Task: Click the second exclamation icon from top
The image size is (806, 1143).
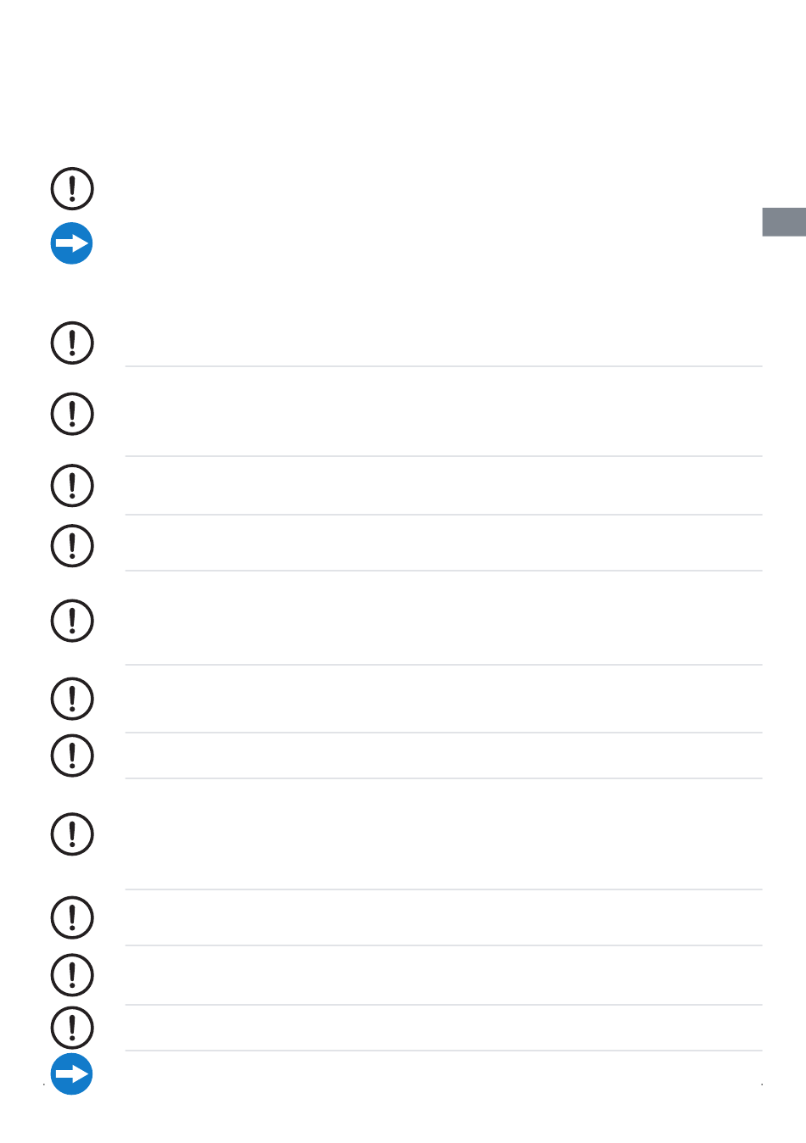Action: pos(72,343)
